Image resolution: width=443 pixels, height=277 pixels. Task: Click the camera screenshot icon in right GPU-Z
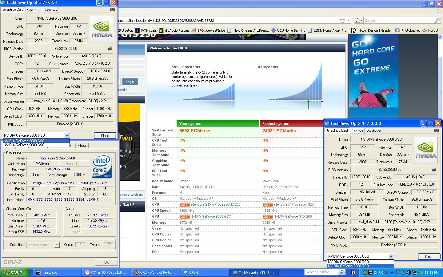click(436, 130)
